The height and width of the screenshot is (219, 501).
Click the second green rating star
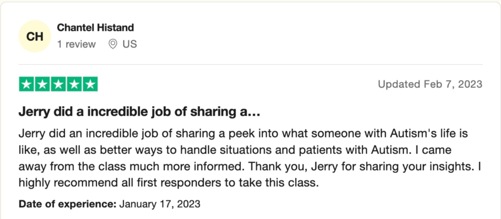tap(43, 84)
